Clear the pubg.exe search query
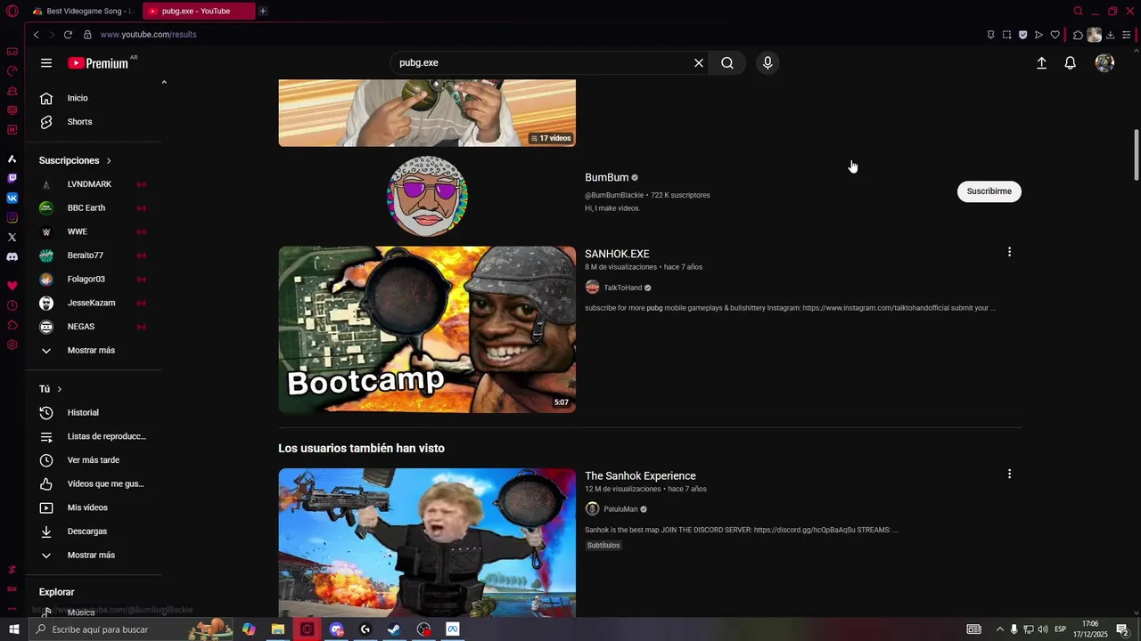This screenshot has width=1141, height=641. pos(699,63)
